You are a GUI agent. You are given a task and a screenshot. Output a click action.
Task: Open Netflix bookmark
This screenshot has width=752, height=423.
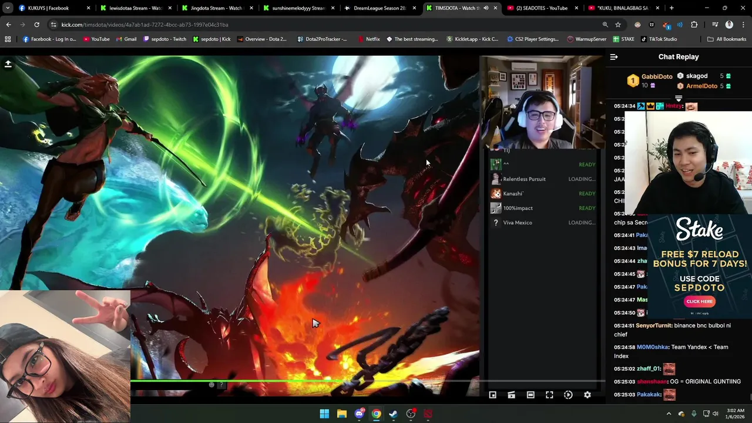pyautogui.click(x=368, y=39)
